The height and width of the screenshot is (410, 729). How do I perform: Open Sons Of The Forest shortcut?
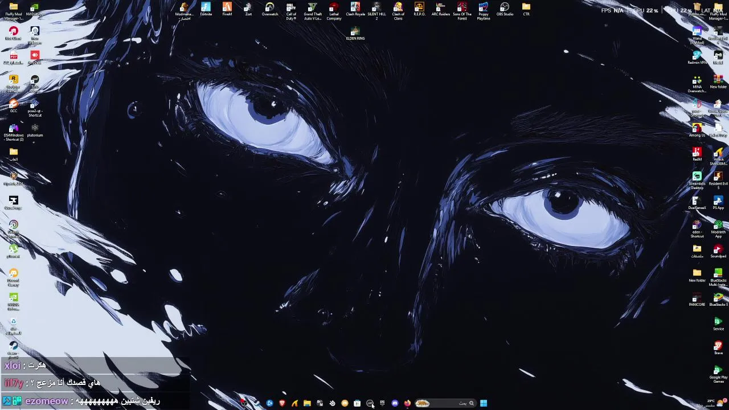[x=462, y=11]
